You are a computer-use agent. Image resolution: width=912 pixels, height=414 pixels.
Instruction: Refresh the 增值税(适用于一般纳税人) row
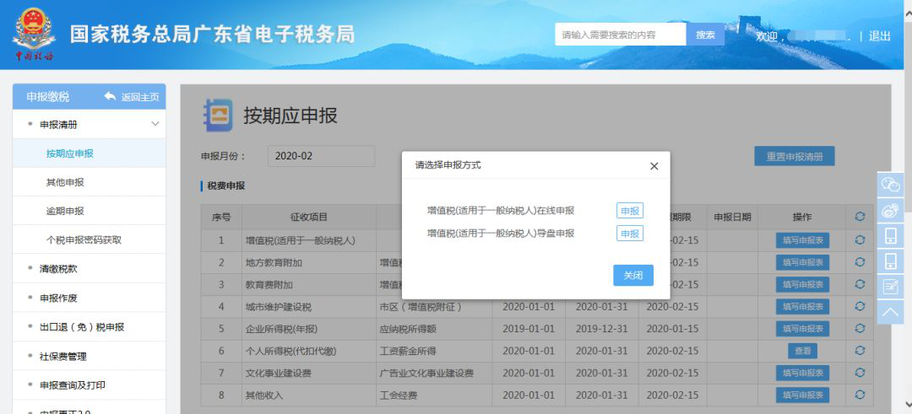coord(860,239)
